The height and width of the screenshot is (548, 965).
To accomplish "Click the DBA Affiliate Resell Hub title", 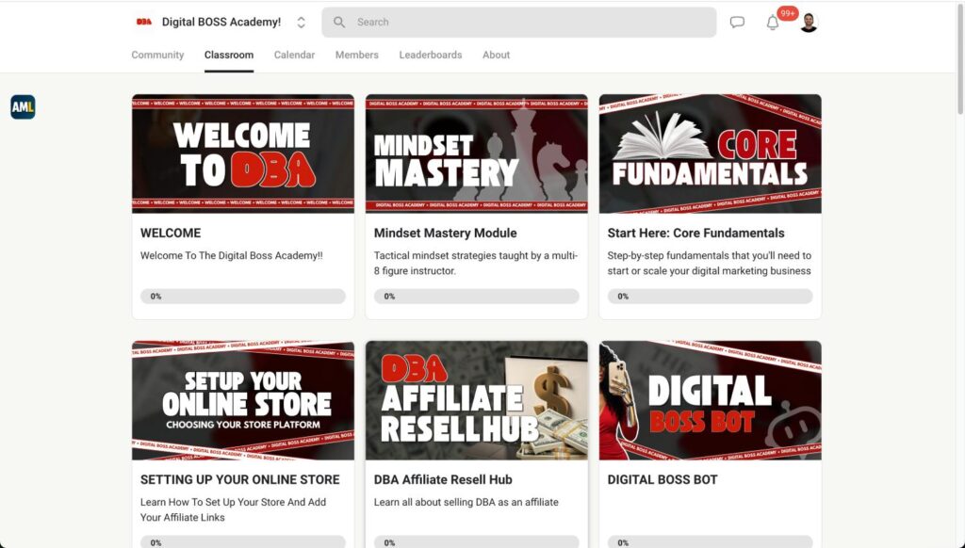I will 443,479.
